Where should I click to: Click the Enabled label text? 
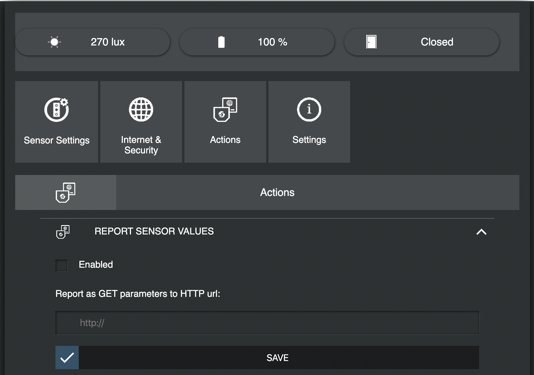96,264
